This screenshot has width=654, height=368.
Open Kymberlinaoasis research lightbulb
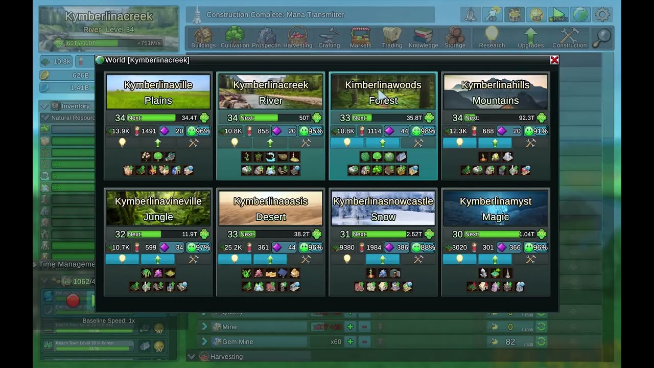coord(235,260)
